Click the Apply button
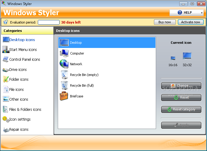This screenshot has height=151, width=207. [181, 125]
